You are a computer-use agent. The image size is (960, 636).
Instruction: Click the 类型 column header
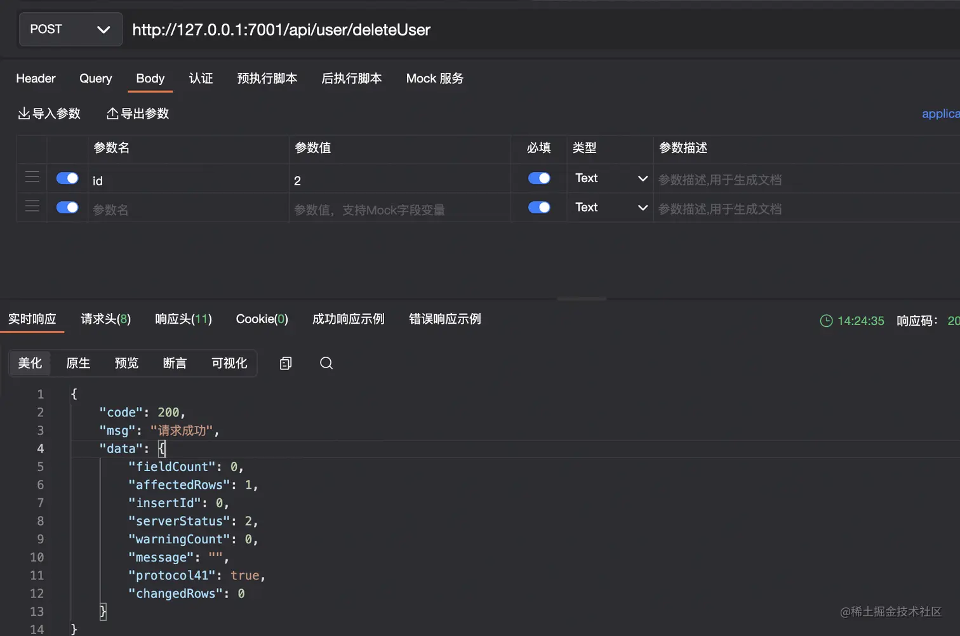click(585, 148)
